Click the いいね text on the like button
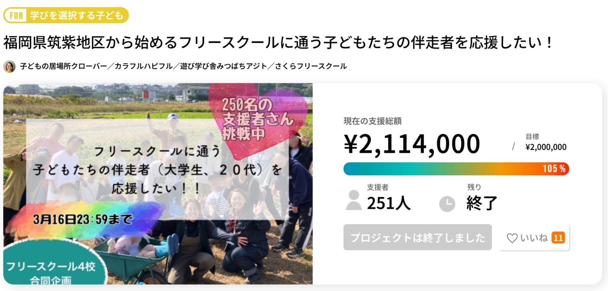 [x=534, y=238]
